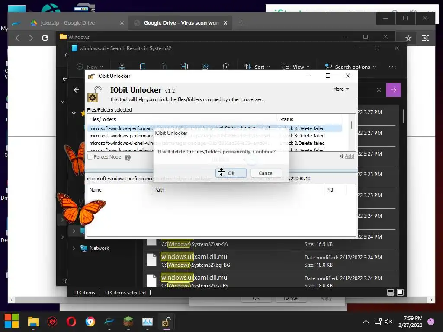Expand the Network tree item
The image size is (443, 332).
click(x=74, y=248)
